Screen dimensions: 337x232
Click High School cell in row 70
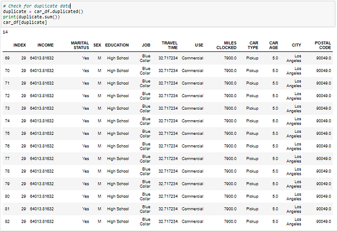click(x=118, y=71)
